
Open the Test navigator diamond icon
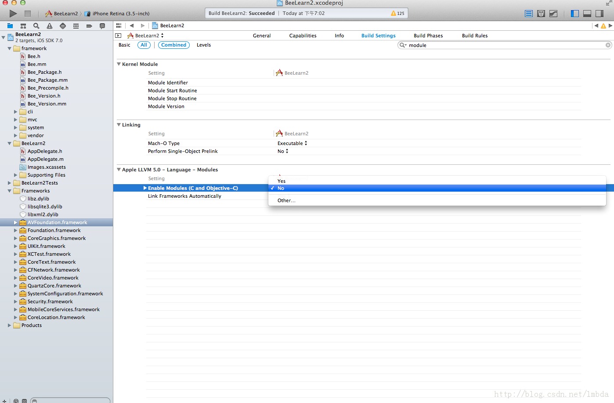coord(63,26)
